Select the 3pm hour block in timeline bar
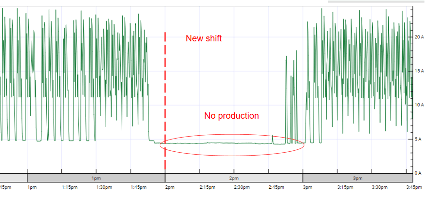Viewport: 429px width, 197px height. (358, 178)
